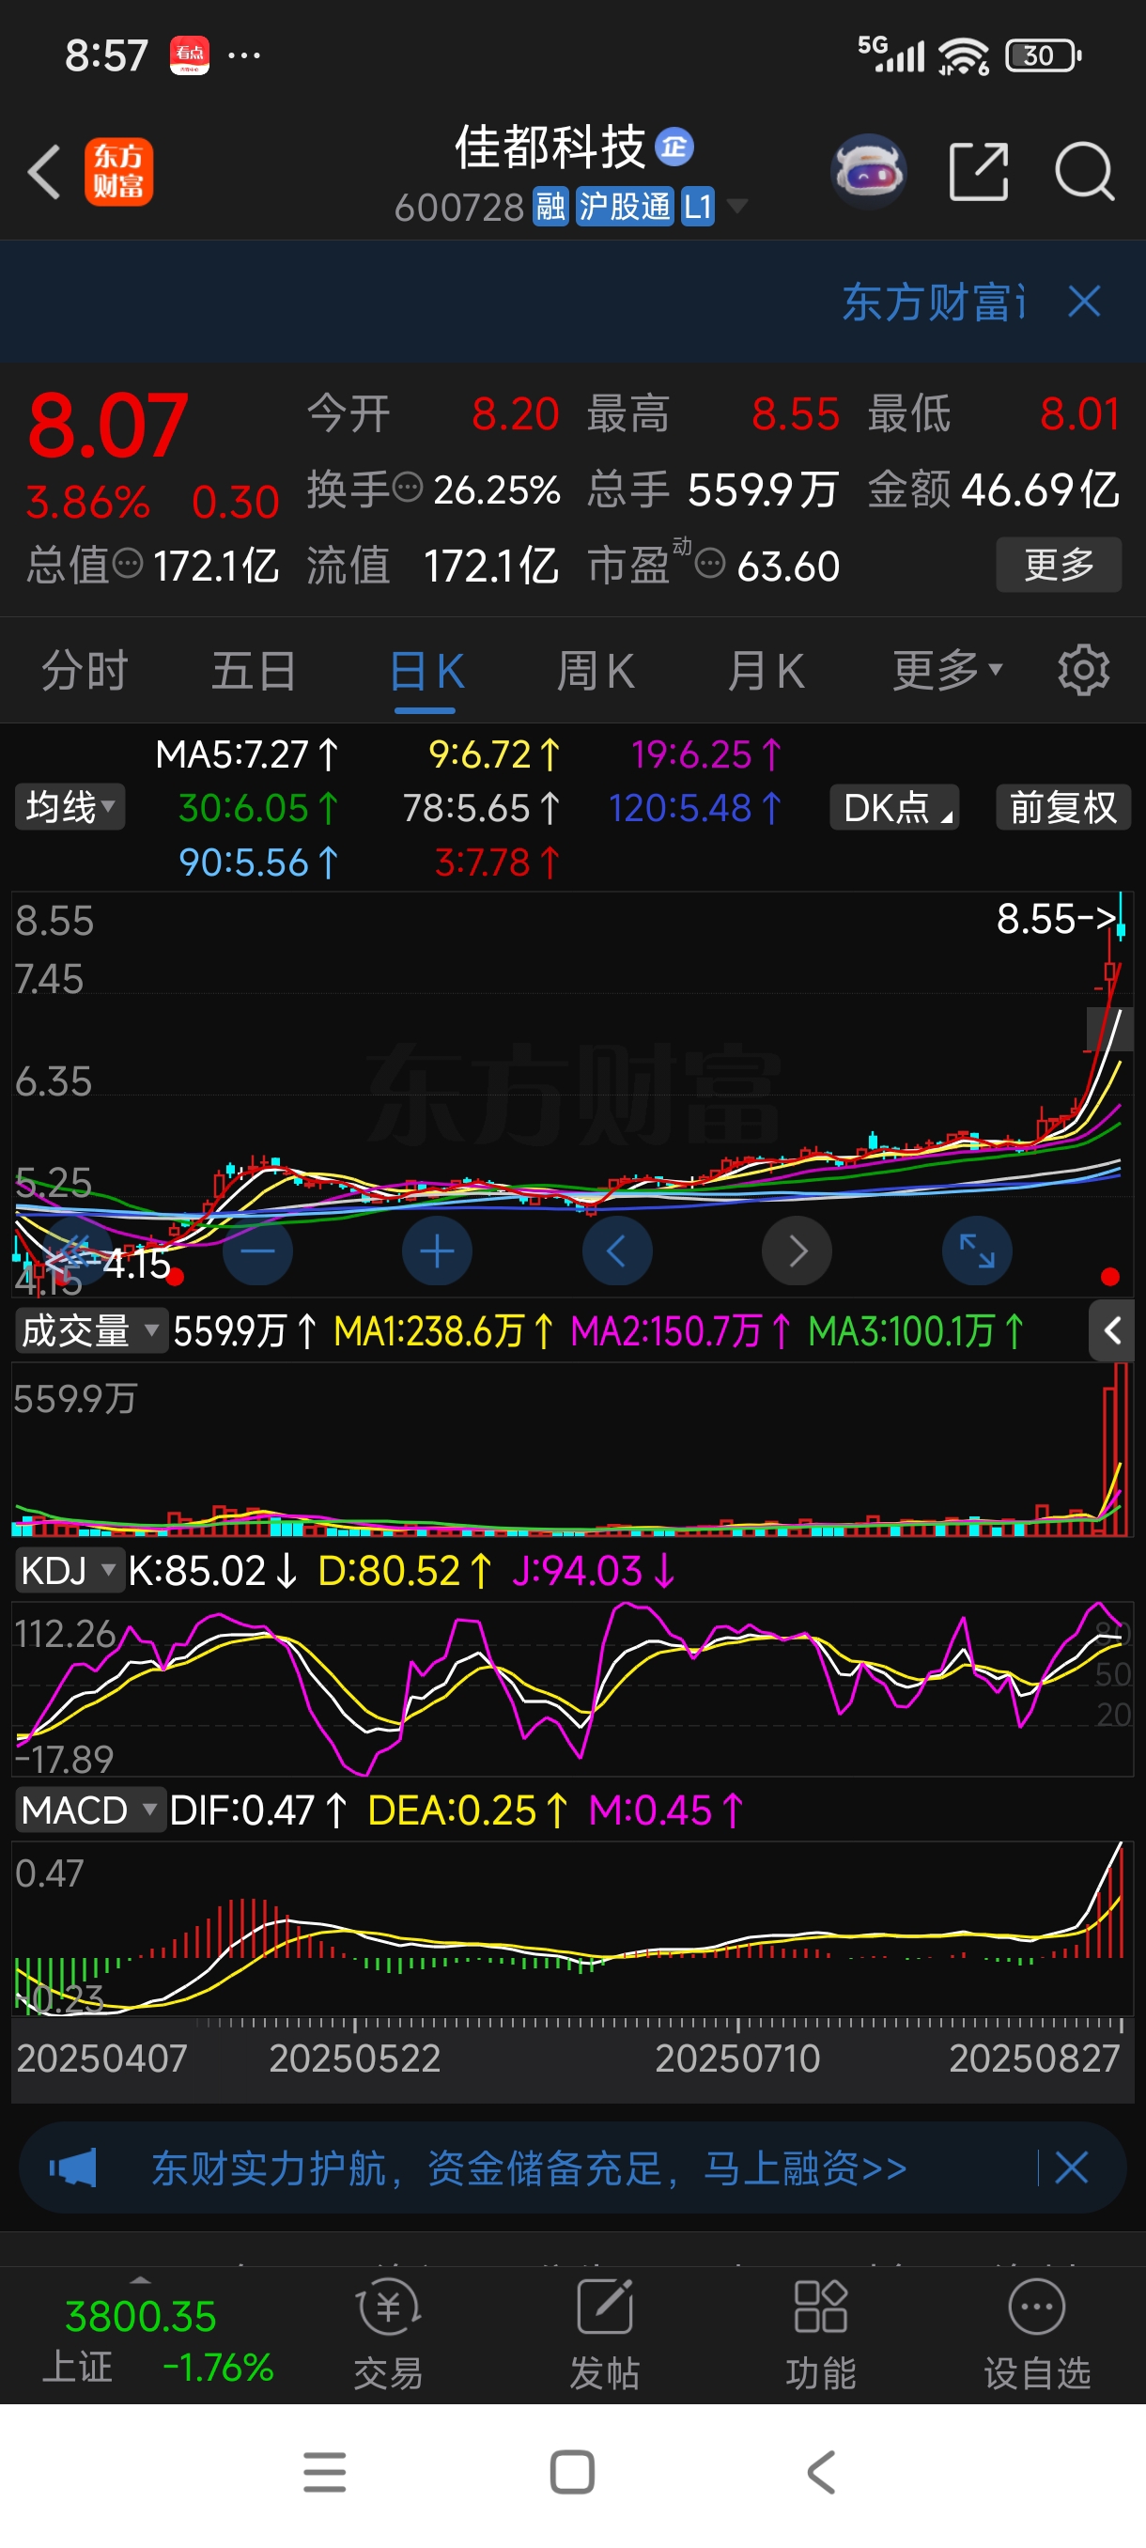Move chart left with the arrow button
This screenshot has height=2548, width=1146.
[x=617, y=1251]
